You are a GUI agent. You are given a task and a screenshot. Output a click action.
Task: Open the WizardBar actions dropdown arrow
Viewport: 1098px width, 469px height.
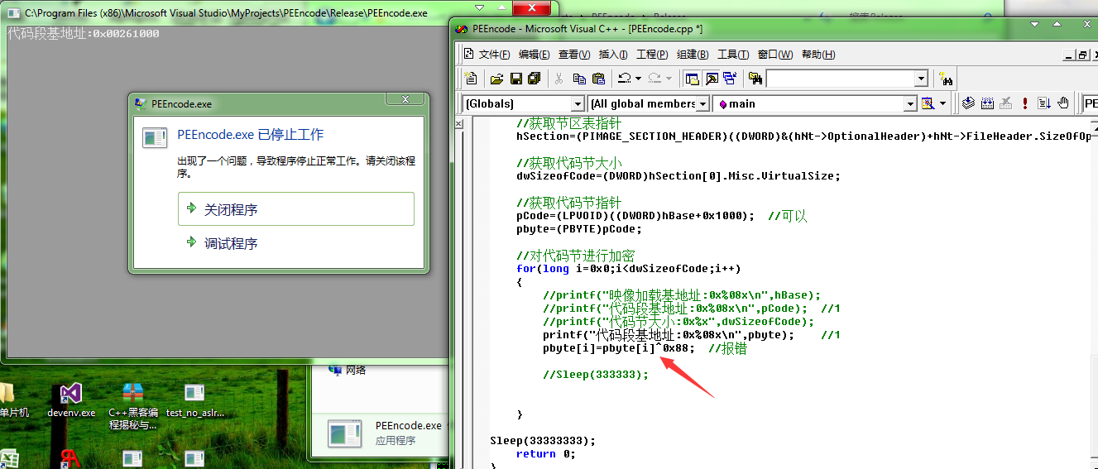point(942,103)
